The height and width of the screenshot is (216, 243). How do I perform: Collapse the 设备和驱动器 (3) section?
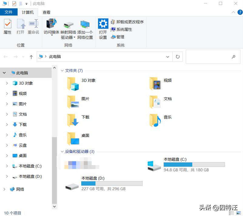click(x=62, y=151)
